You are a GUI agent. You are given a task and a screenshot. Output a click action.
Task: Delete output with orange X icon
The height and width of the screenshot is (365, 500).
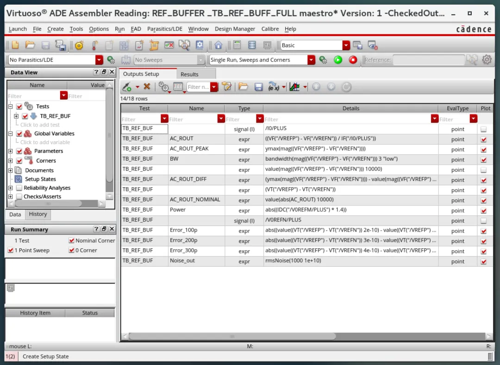[x=147, y=87]
